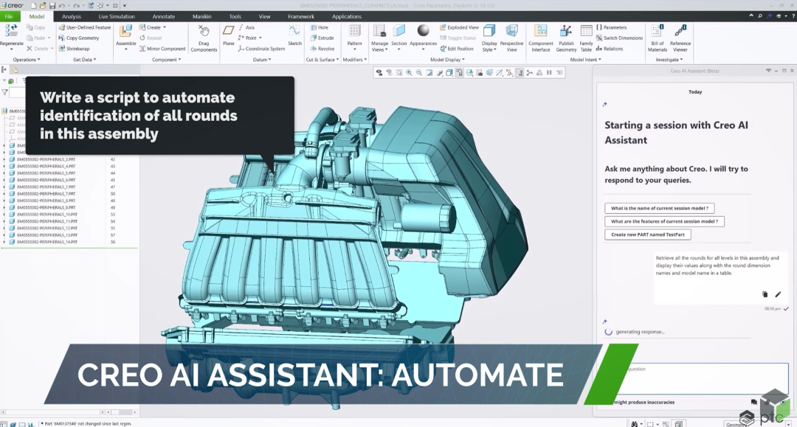Viewport: 797px width, 427px height.
Task: Expand Cut & Surface group dropdown
Action: click(322, 60)
